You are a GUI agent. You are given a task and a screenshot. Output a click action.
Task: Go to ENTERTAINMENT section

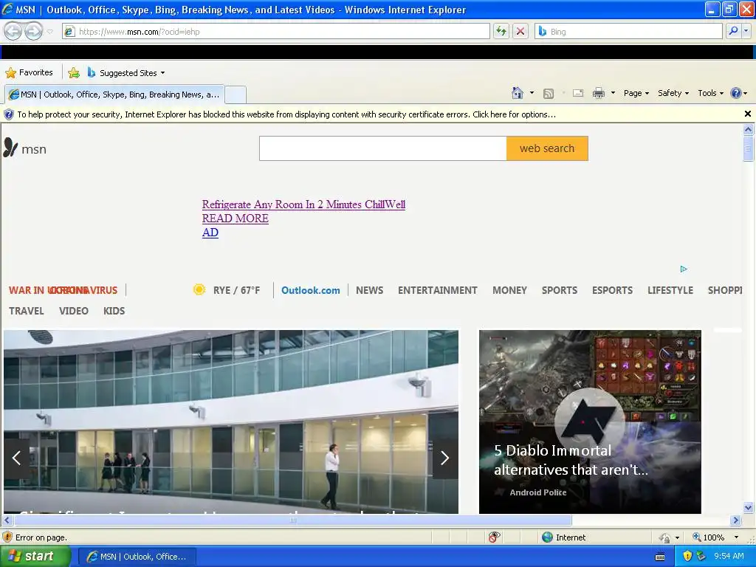[437, 290]
